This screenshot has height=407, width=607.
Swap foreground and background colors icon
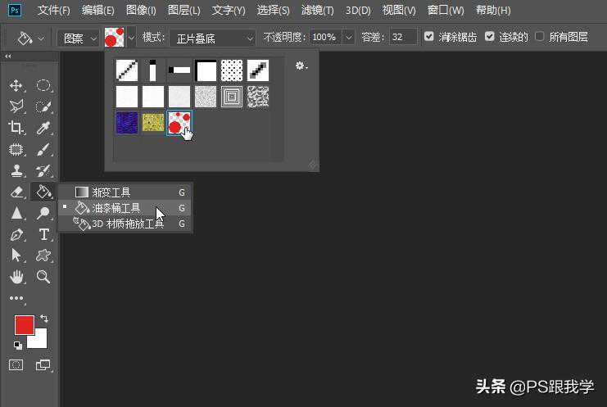tap(43, 318)
